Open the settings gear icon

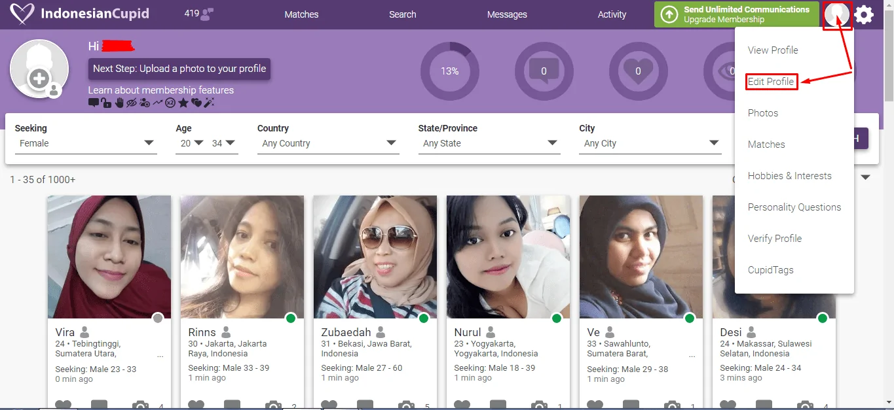(864, 14)
